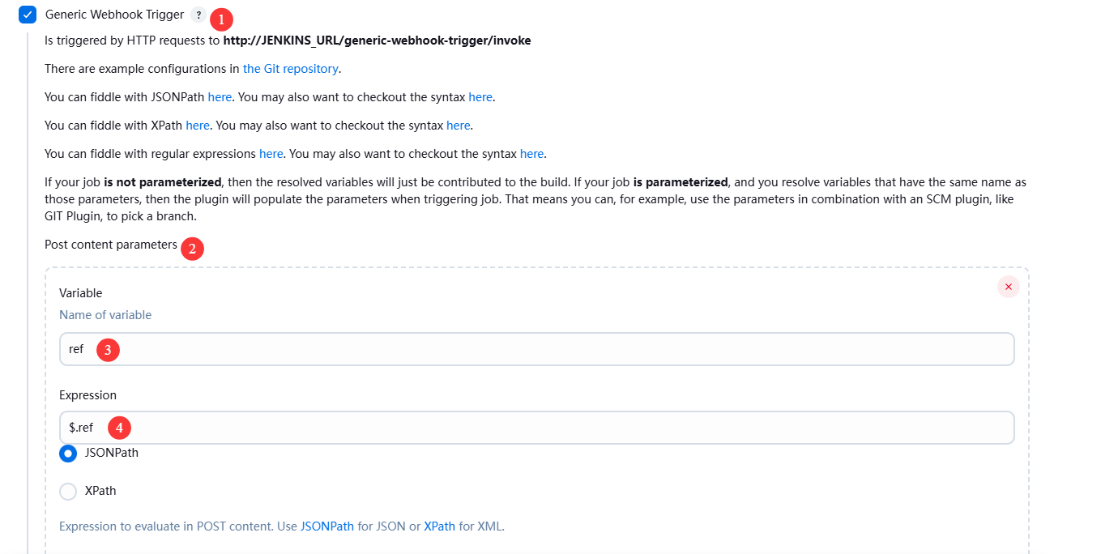Image resolution: width=1118 pixels, height=554 pixels.
Task: Click the red delete X button
Action: click(x=1008, y=287)
